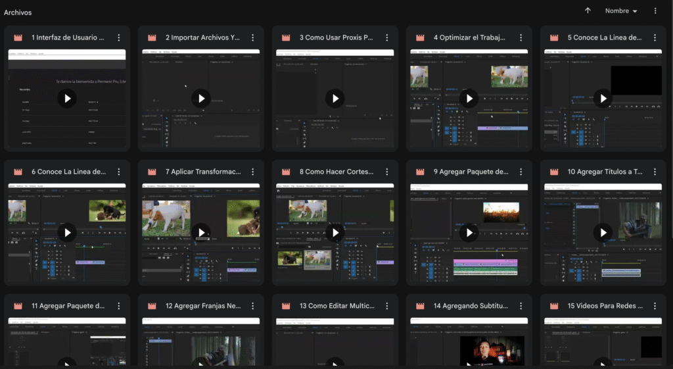Open options menu for 1 Interfaz de Usuario
The width and height of the screenshot is (673, 369).
(119, 38)
